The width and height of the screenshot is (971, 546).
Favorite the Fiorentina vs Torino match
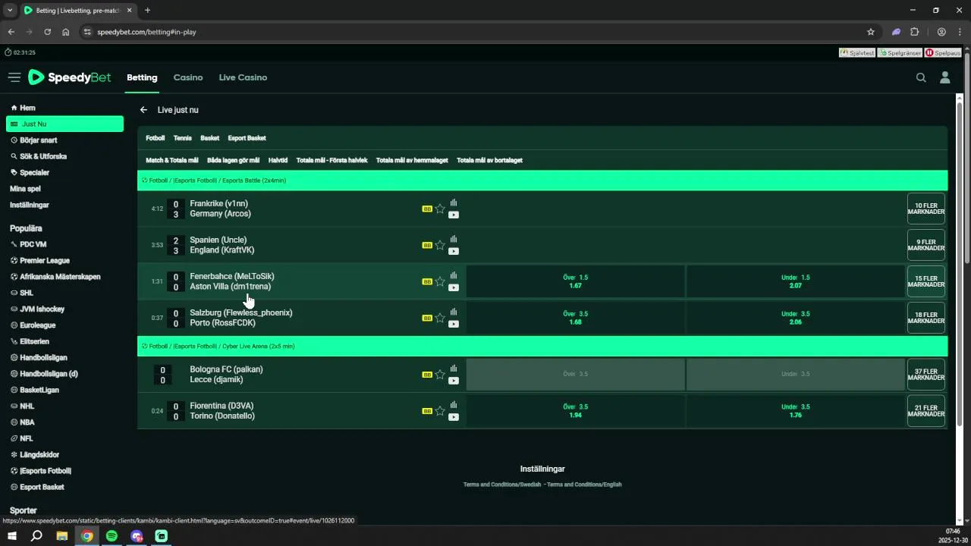tap(440, 411)
